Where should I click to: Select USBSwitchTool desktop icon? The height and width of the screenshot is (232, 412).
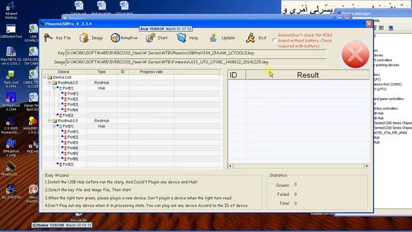[x=11, y=32]
